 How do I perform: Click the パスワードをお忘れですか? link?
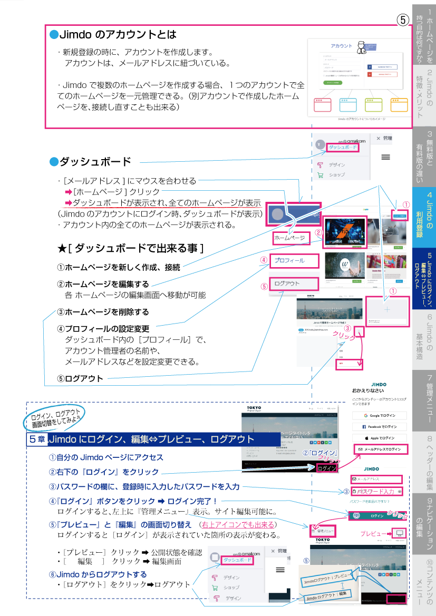(x=369, y=502)
